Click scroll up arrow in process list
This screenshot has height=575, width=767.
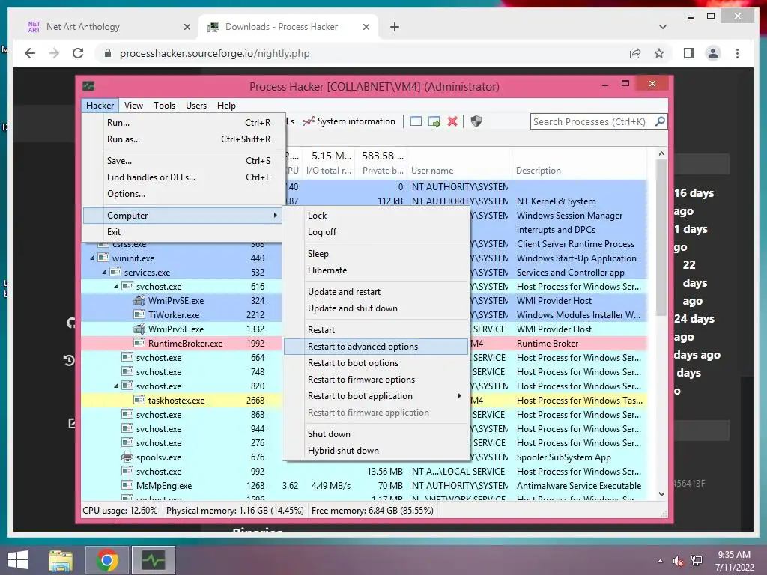(661, 153)
